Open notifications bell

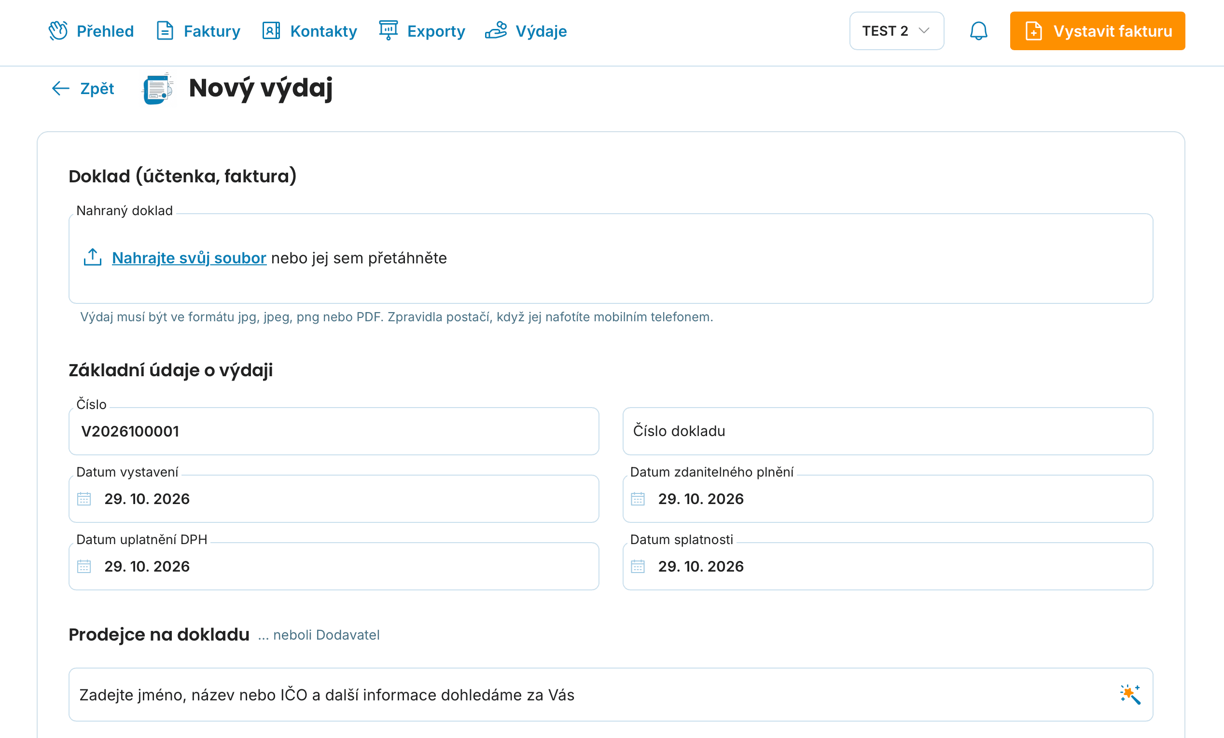pos(979,31)
